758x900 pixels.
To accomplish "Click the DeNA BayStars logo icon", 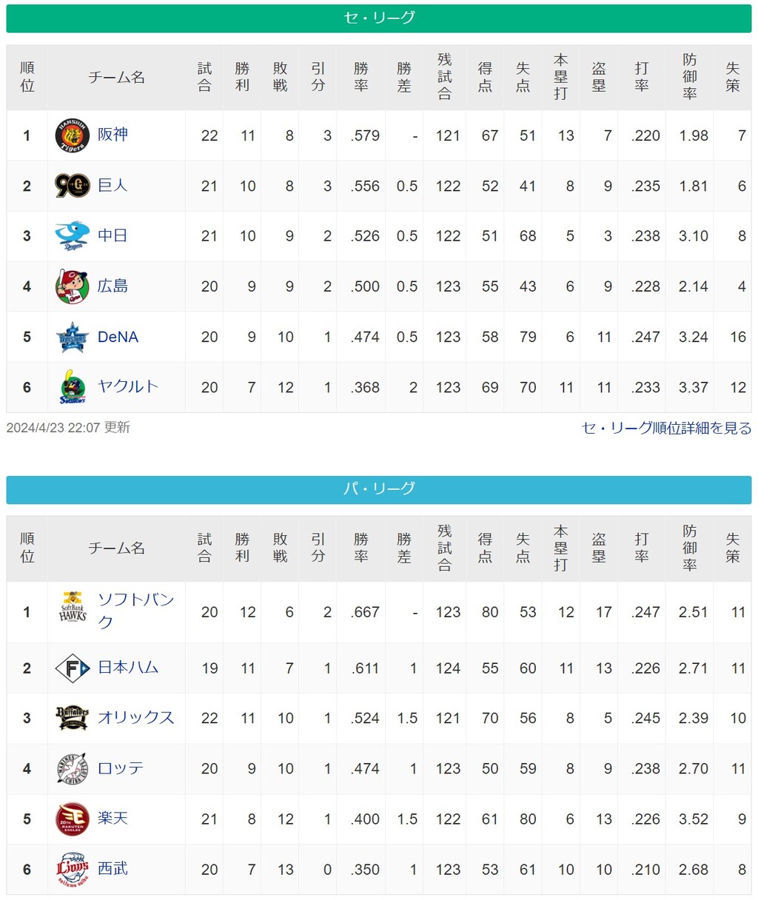I will (x=73, y=337).
